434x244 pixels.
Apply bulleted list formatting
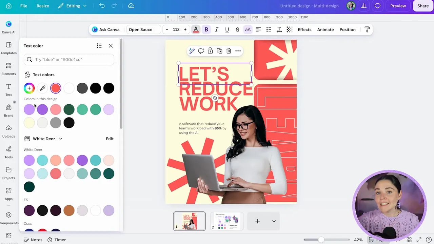(269, 29)
